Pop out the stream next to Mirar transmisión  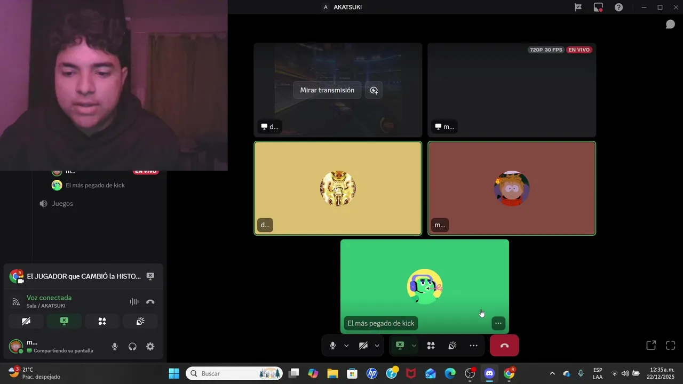coord(374,90)
